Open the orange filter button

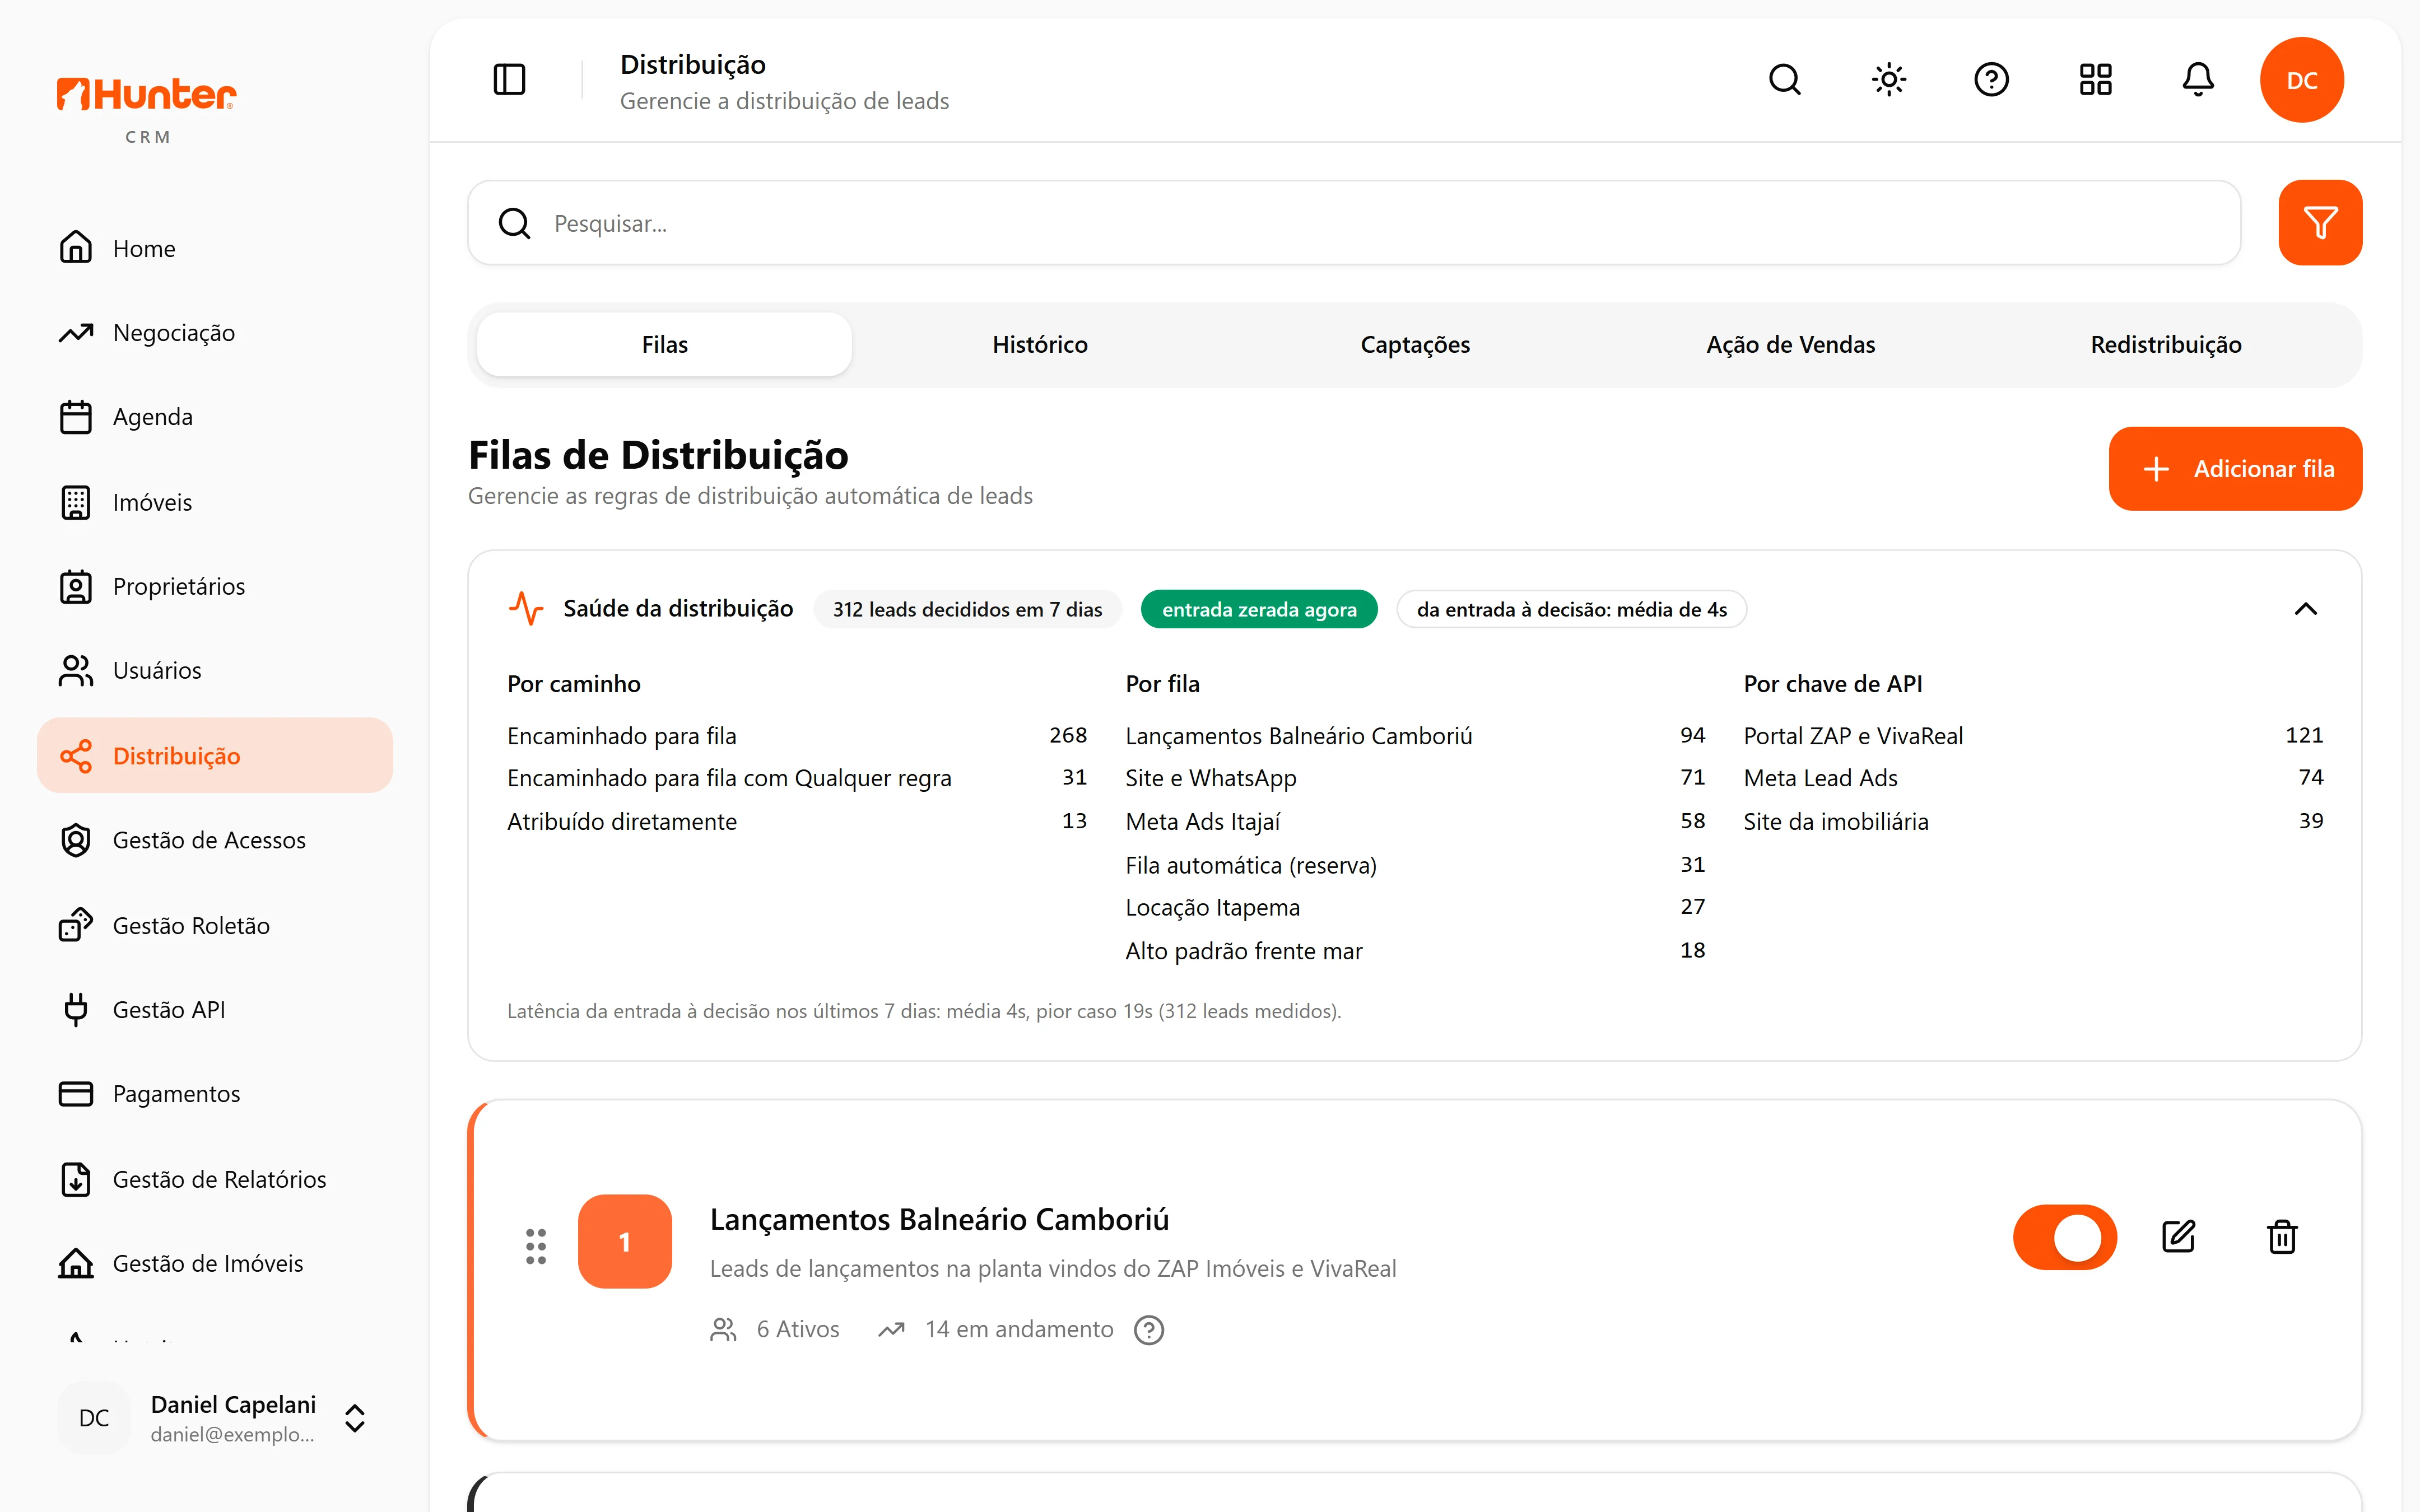click(2320, 223)
